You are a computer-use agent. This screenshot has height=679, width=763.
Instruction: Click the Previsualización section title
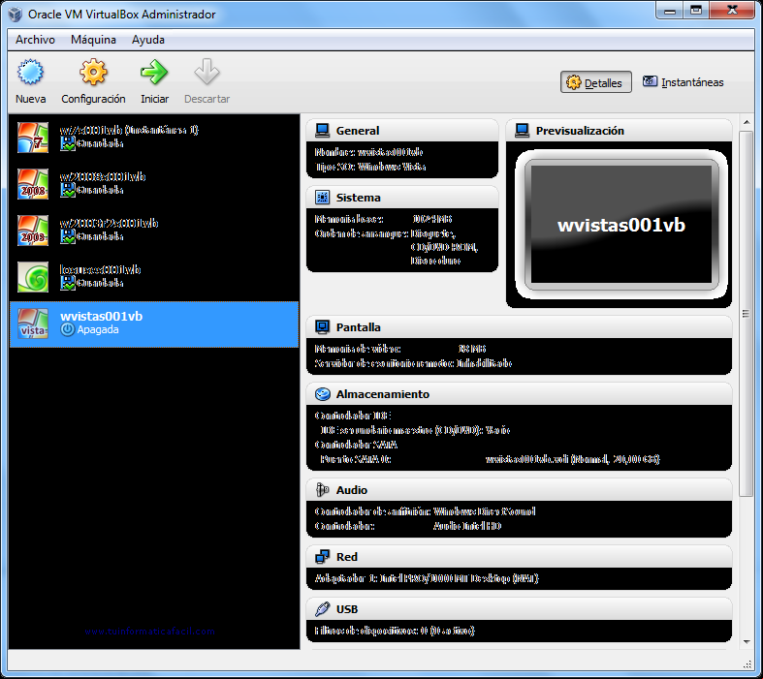[580, 130]
